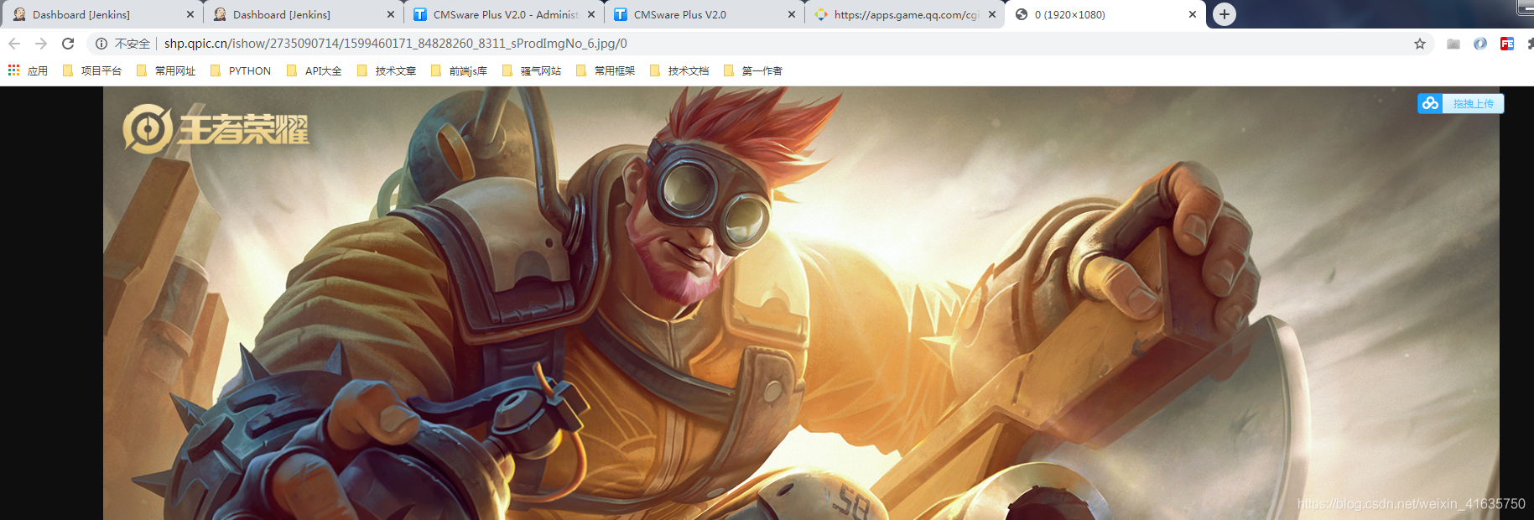
Task: Open the gray camera folder extension
Action: point(1453,44)
